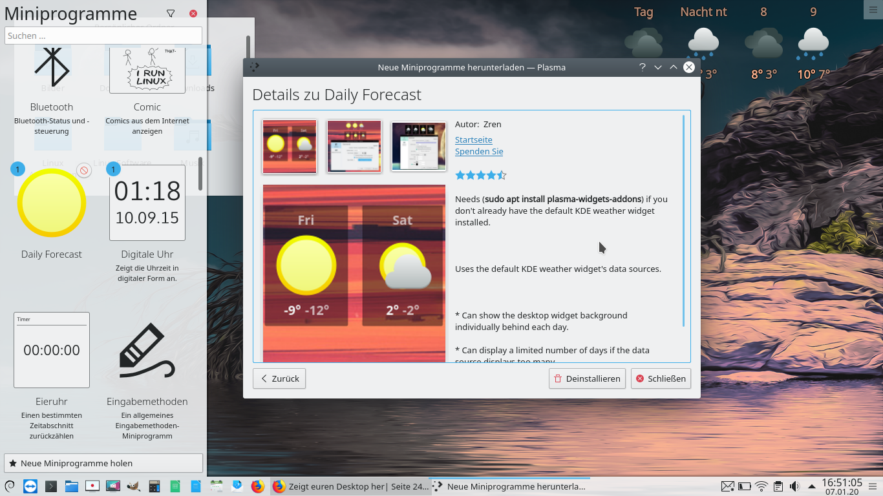Launch the calculator from the taskbar
Screen dimensions: 883x496
coord(154,486)
